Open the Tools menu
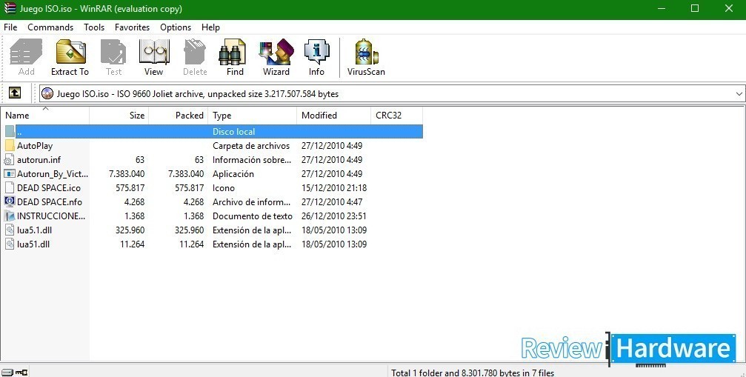This screenshot has height=377, width=746. (94, 27)
